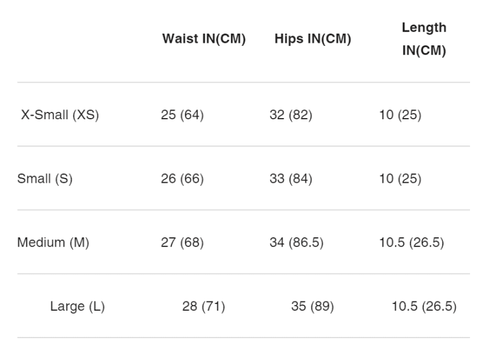489x351 pixels.
Task: Click the 26 (66) waist value
Action: pyautogui.click(x=182, y=179)
